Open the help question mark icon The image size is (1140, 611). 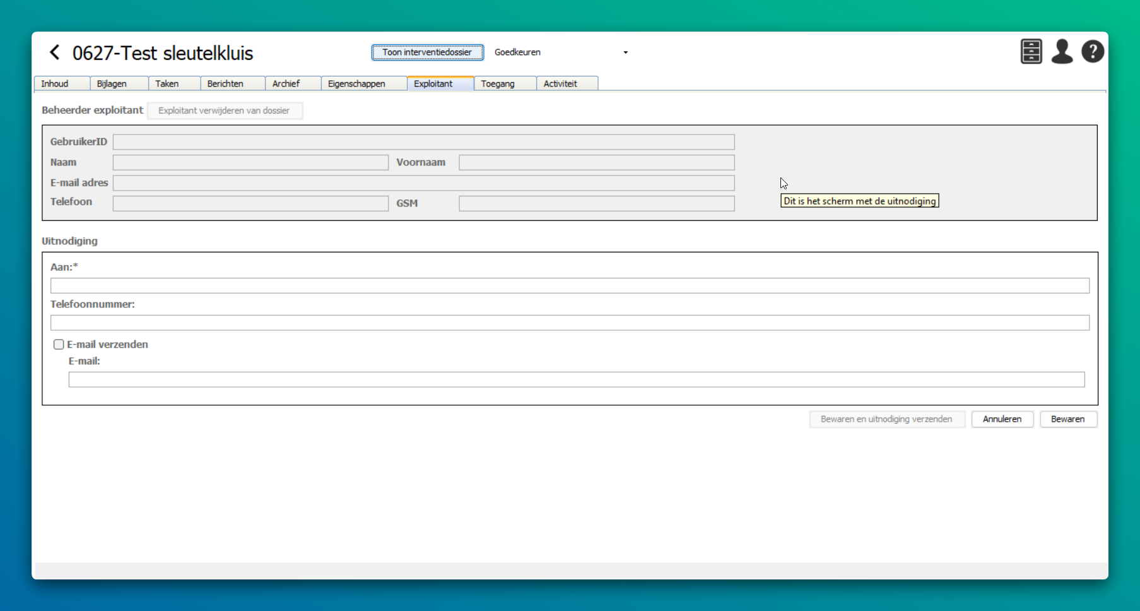pos(1093,52)
